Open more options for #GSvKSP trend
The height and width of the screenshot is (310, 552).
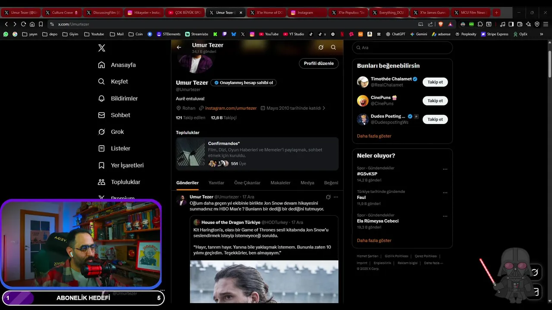pyautogui.click(x=445, y=169)
